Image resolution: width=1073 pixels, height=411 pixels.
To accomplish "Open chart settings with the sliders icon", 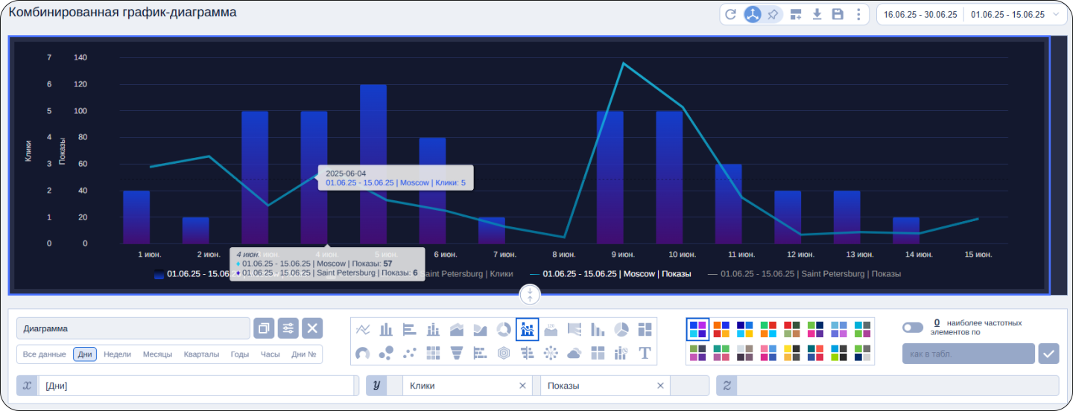I will [x=288, y=328].
